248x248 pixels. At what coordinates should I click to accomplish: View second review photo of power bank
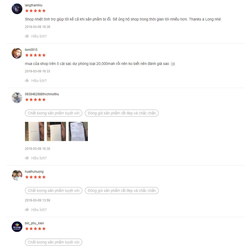click(x=56, y=131)
